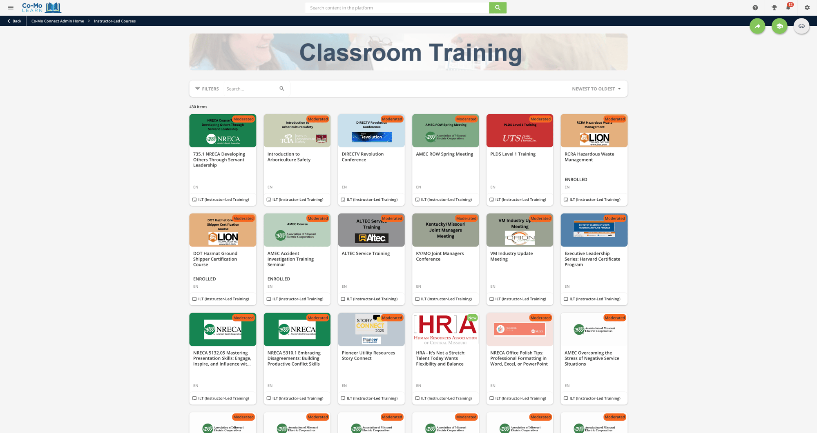
Task: Open the help question mark icon
Action: point(755,8)
